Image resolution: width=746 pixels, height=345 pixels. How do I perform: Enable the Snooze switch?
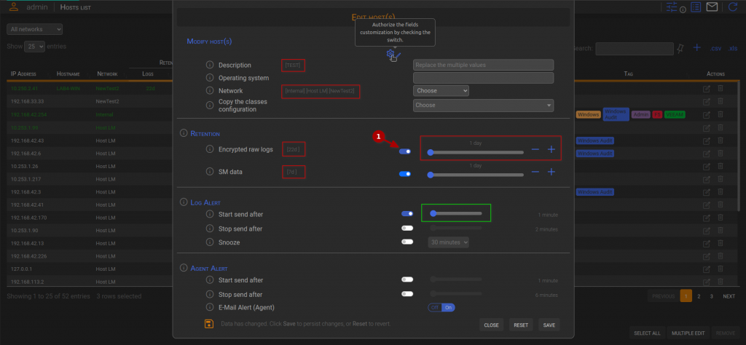pyautogui.click(x=407, y=242)
